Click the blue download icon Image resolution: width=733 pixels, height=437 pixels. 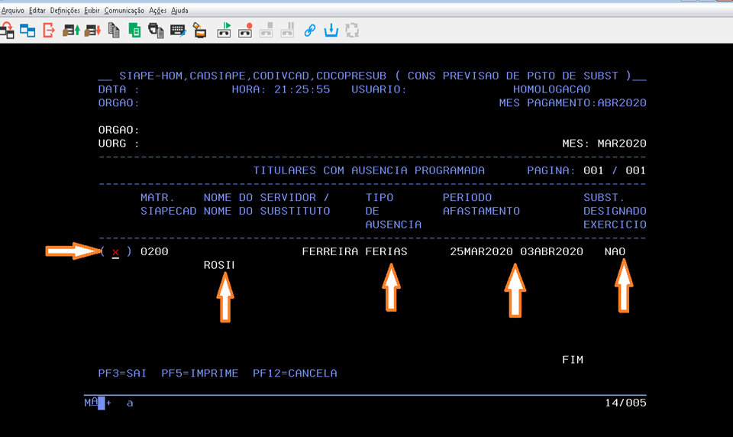point(331,31)
